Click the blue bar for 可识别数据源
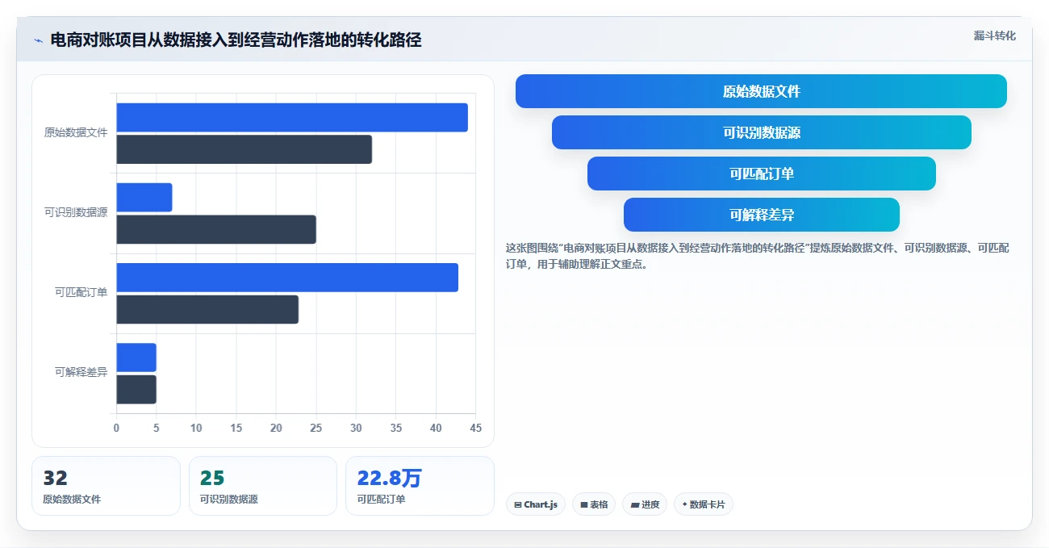 144,198
